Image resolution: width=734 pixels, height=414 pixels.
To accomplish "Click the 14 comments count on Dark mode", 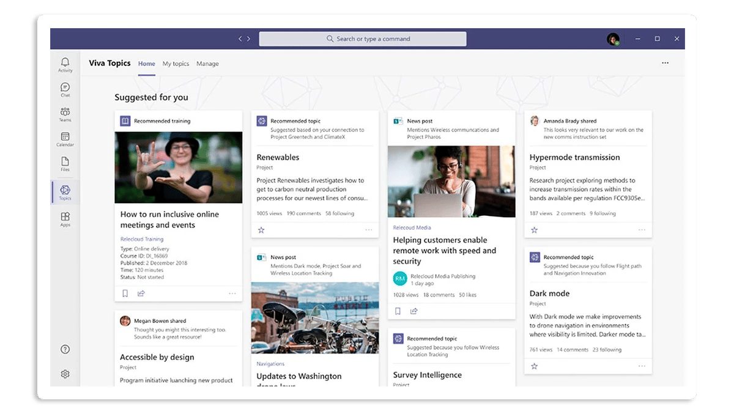I will pos(573,350).
